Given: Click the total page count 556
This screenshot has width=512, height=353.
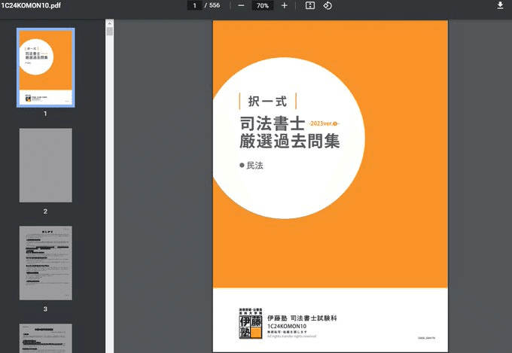Looking at the screenshot, I should coord(215,5).
